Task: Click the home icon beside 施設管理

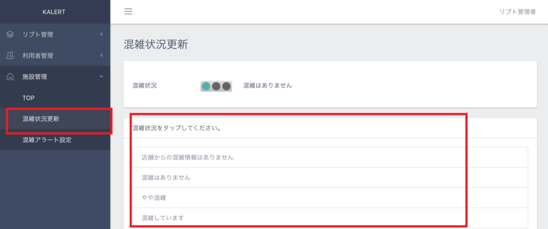Action: coord(10,77)
